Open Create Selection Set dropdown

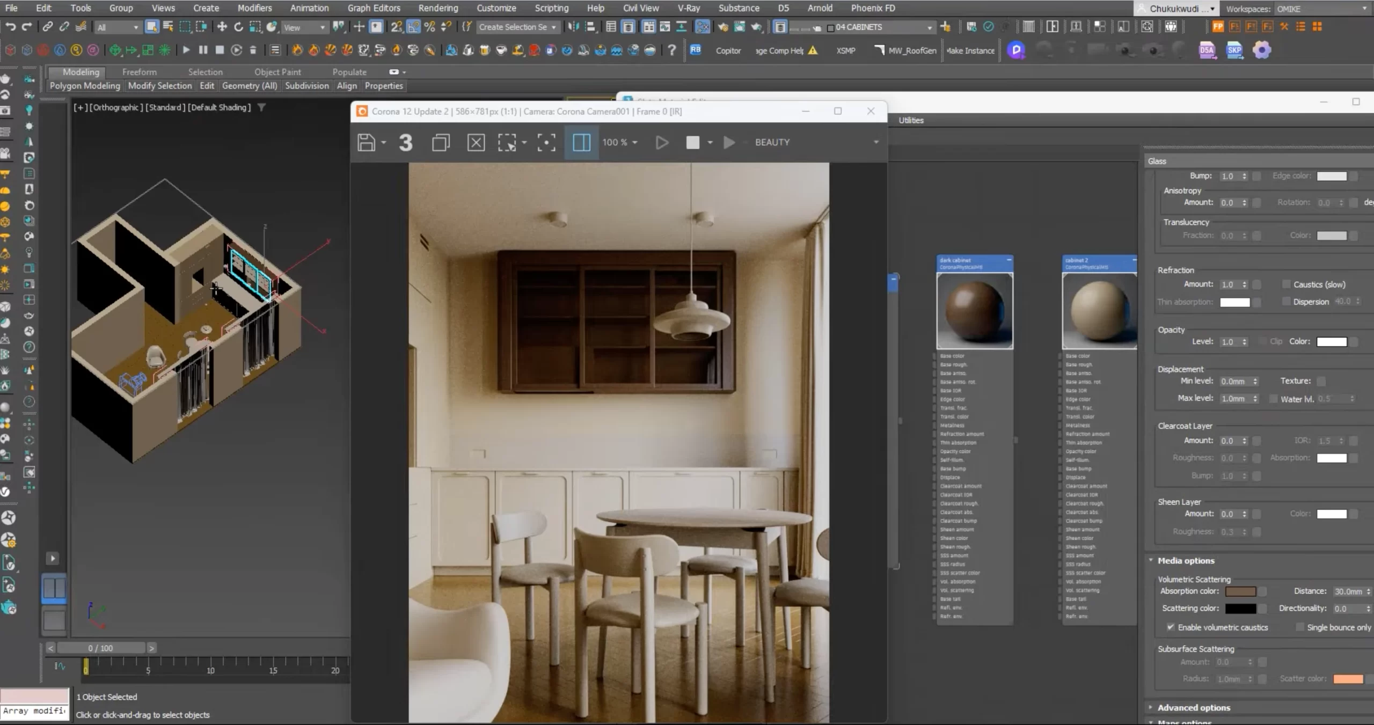coord(517,27)
